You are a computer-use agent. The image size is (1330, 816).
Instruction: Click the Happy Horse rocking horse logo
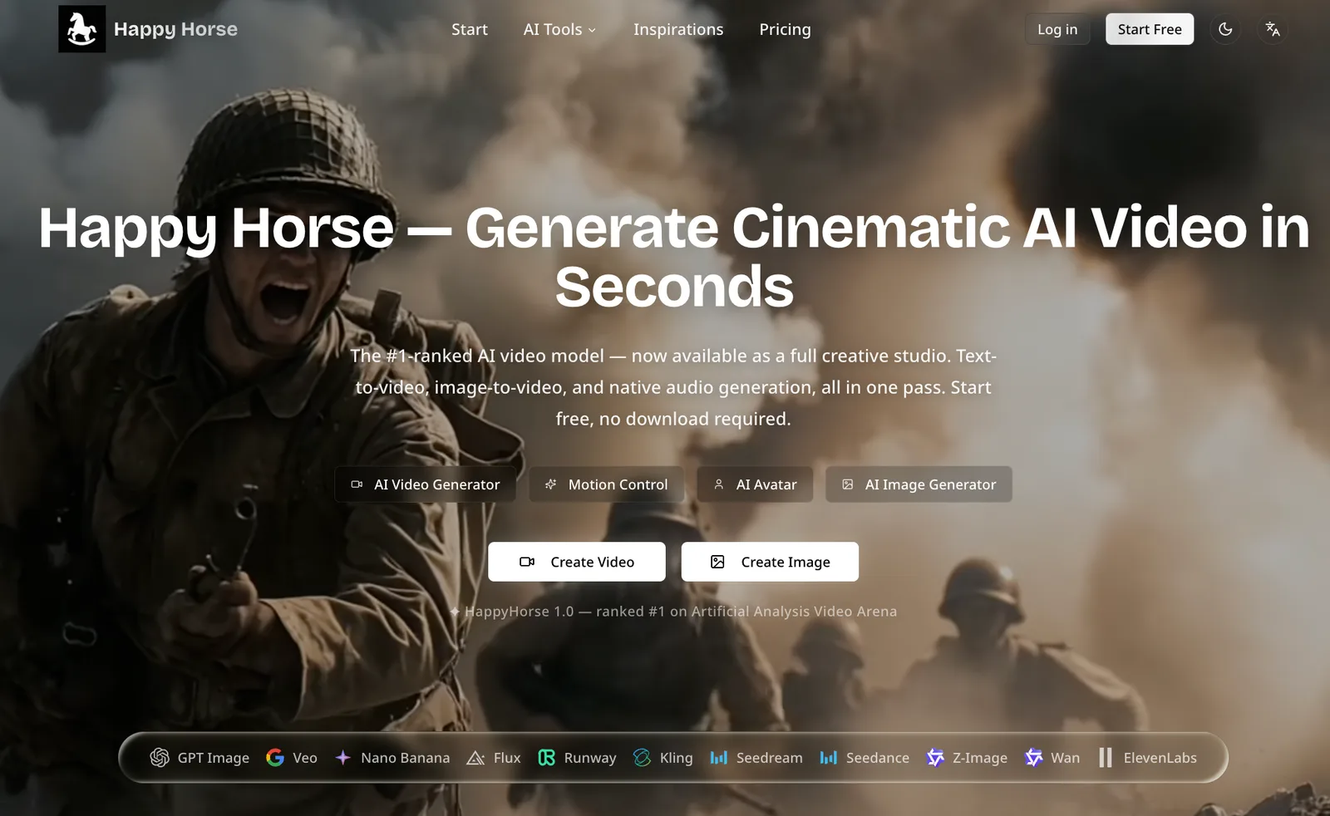pyautogui.click(x=81, y=29)
